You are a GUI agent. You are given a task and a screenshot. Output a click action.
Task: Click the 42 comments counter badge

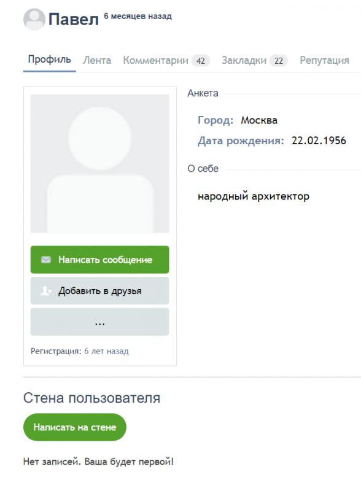(201, 60)
